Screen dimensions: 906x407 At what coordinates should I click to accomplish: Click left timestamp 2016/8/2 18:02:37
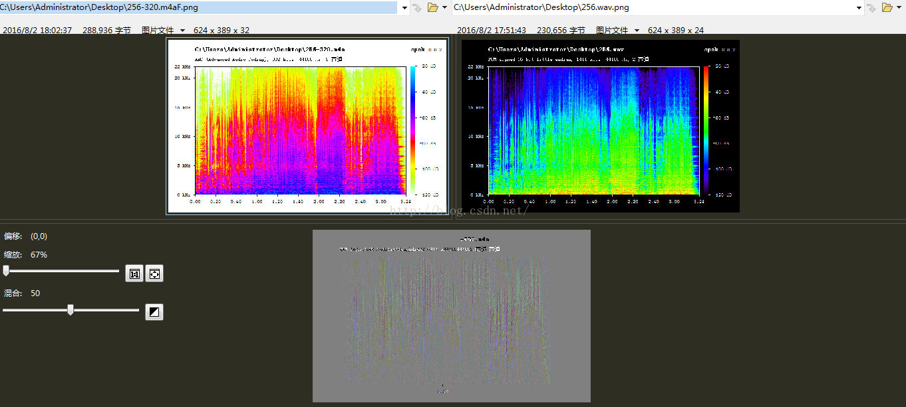pyautogui.click(x=37, y=31)
